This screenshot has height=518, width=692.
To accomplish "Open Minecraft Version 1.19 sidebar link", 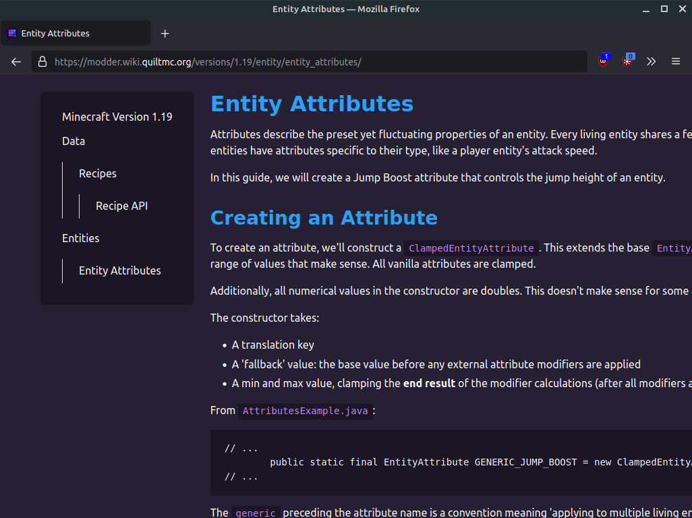I will (117, 117).
